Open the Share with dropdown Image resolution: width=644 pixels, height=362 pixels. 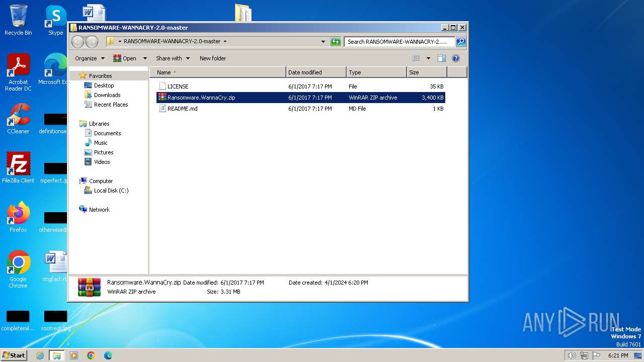[x=173, y=58]
